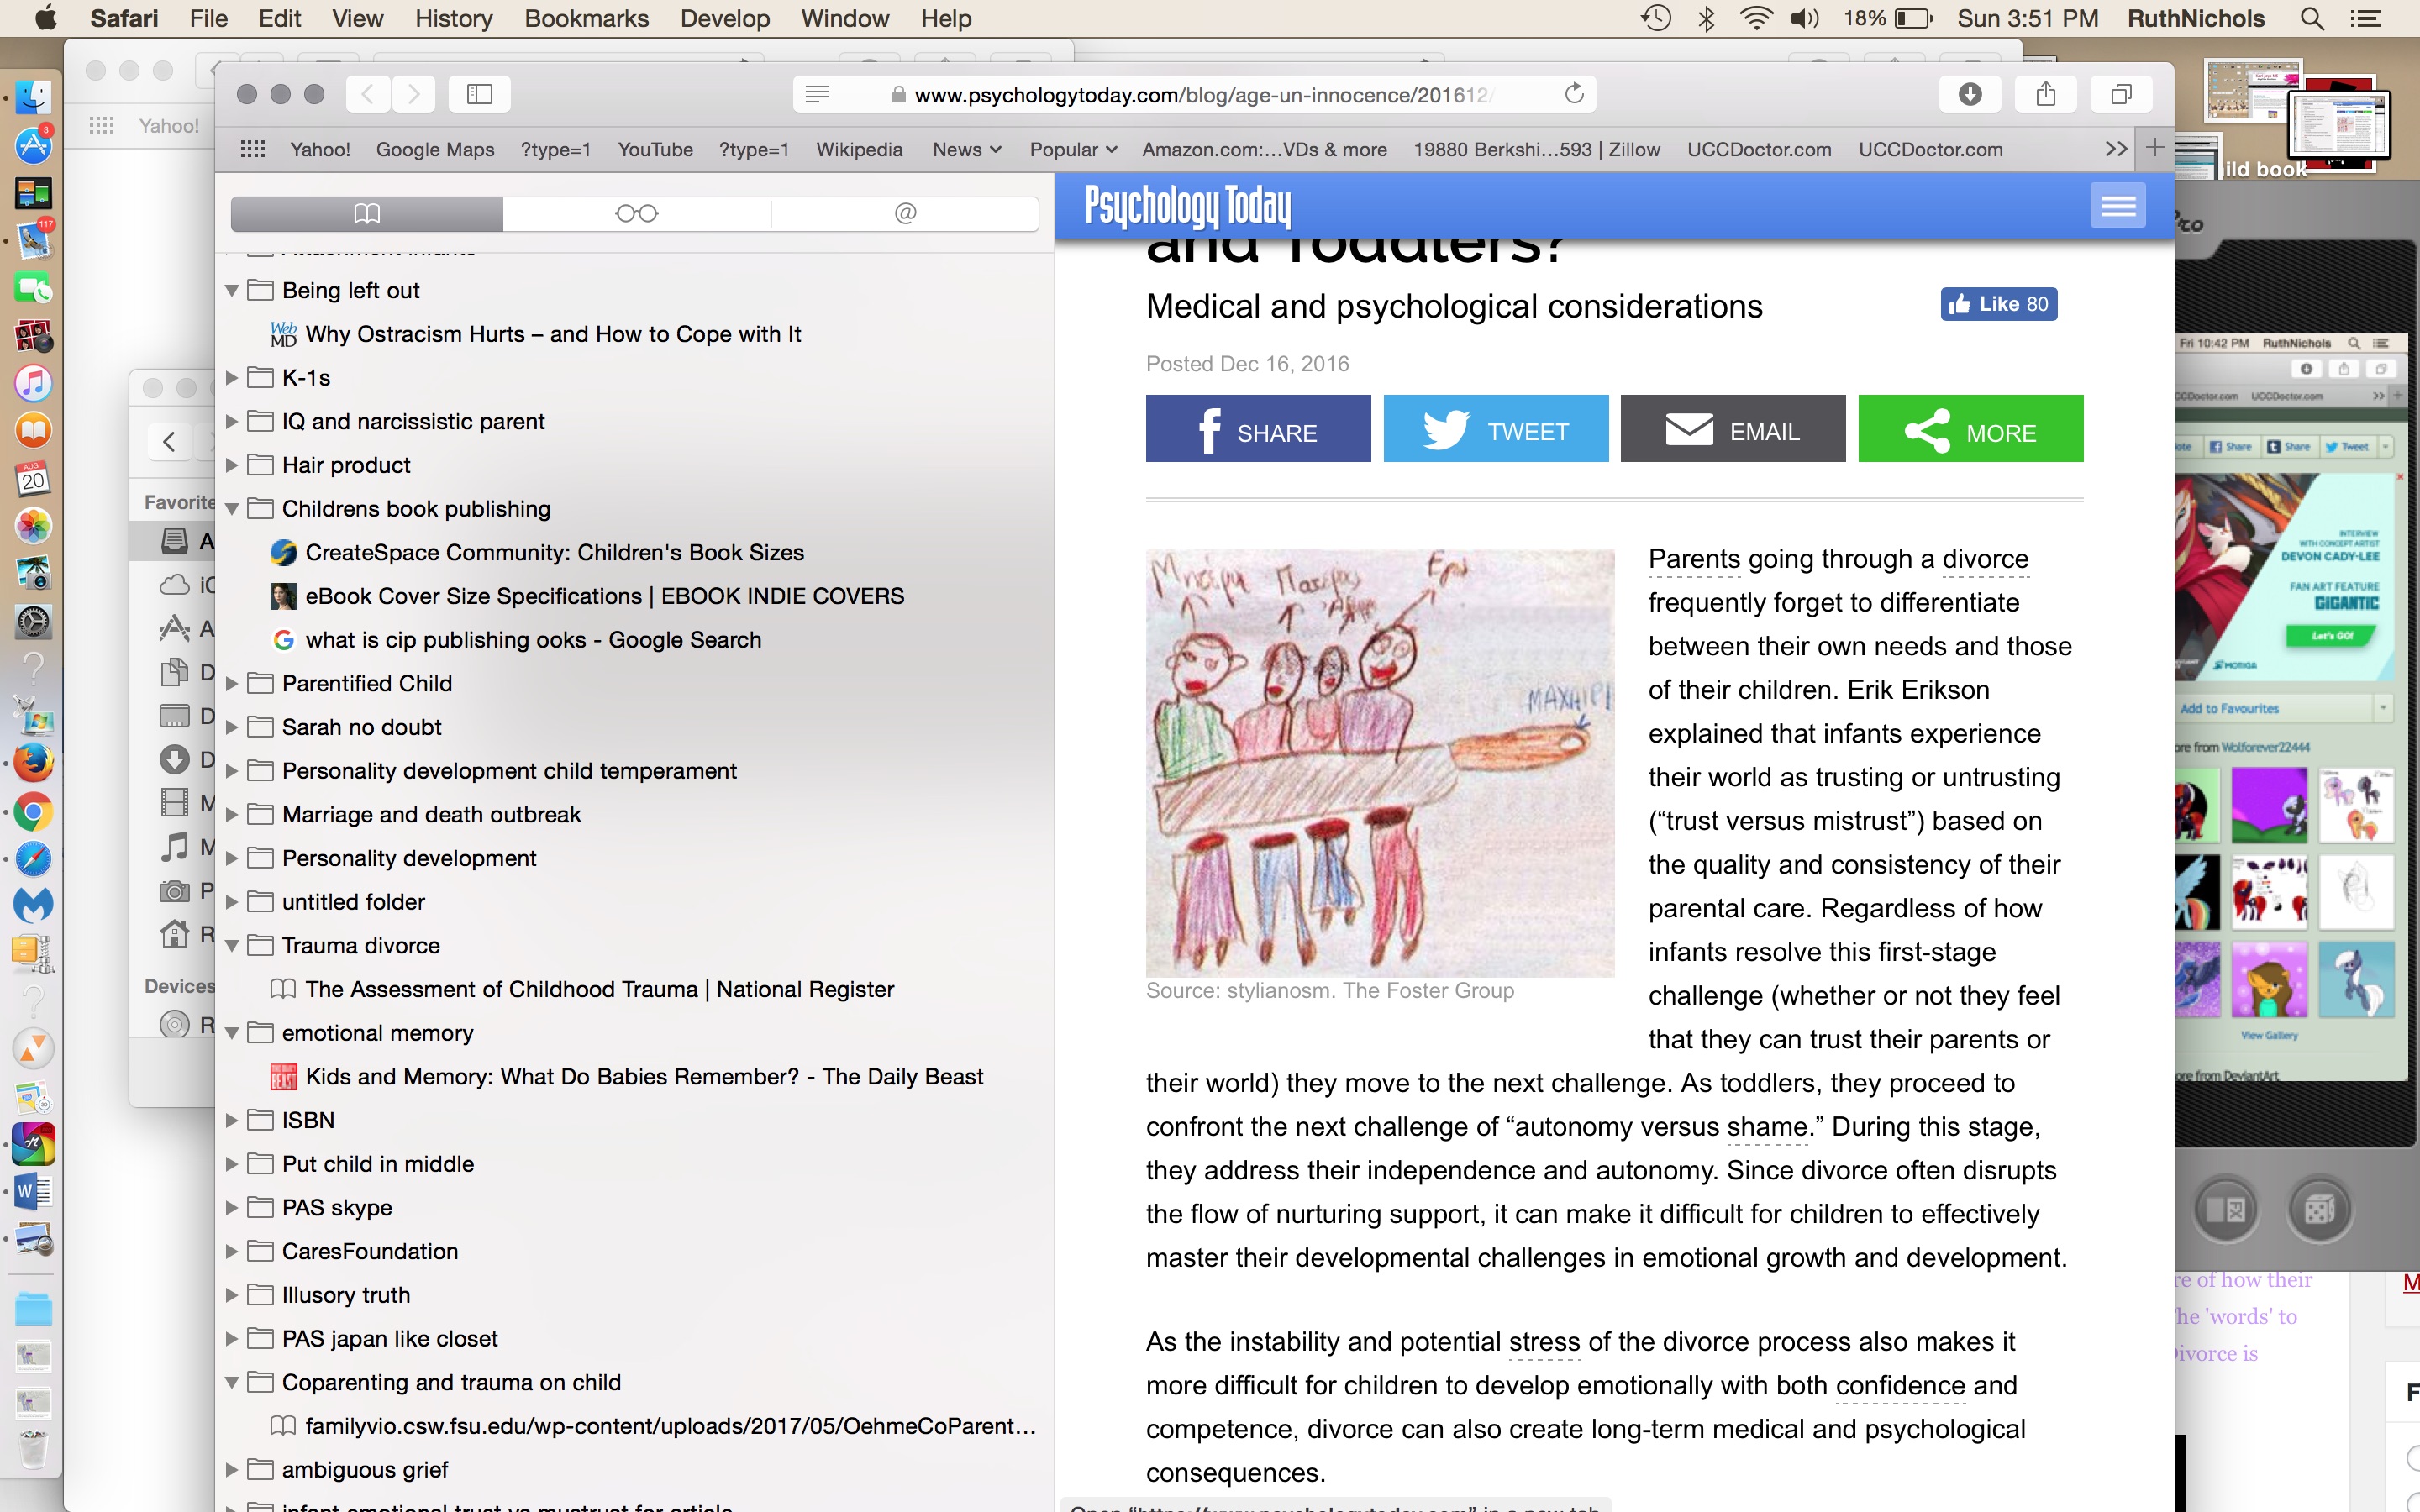Toggle the Safari sidebar button
2420x1512 pixels.
(x=479, y=94)
